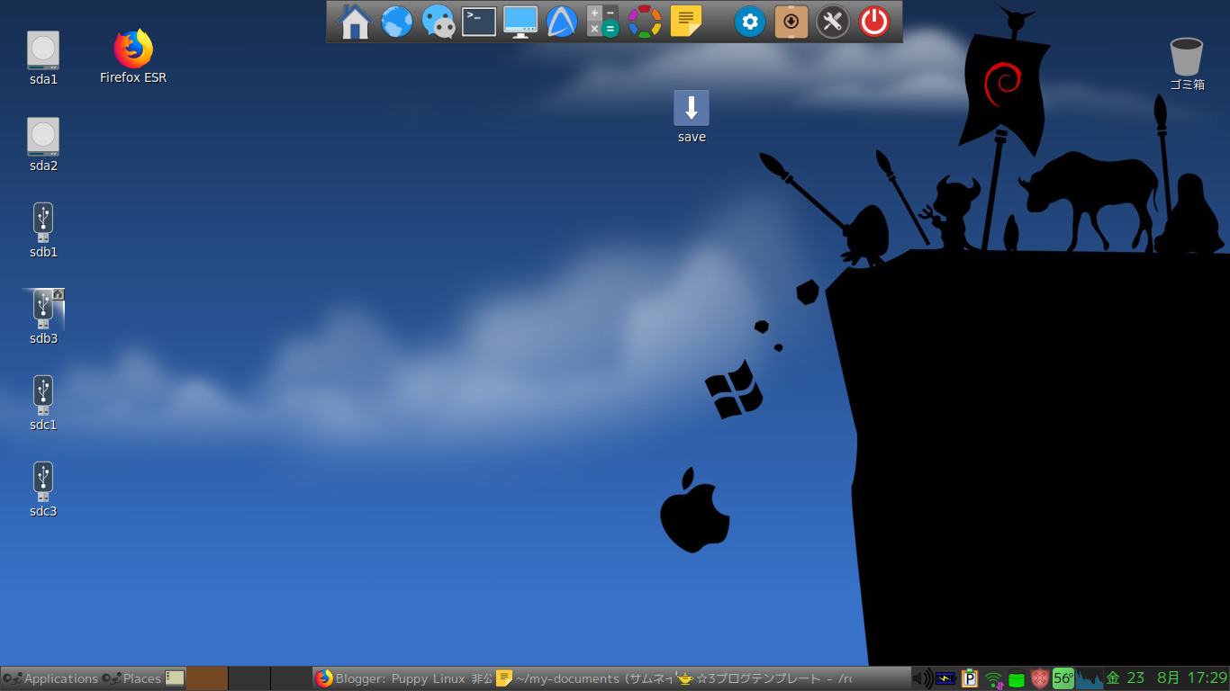Switch to the ☆3ブログテンプレート taskbar window
Screen dimensions: 1230x691
764,678
